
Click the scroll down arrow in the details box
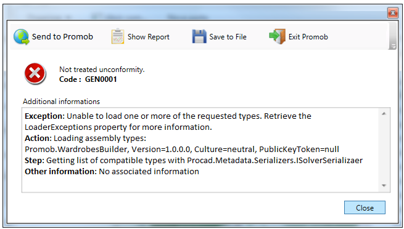tap(384, 185)
